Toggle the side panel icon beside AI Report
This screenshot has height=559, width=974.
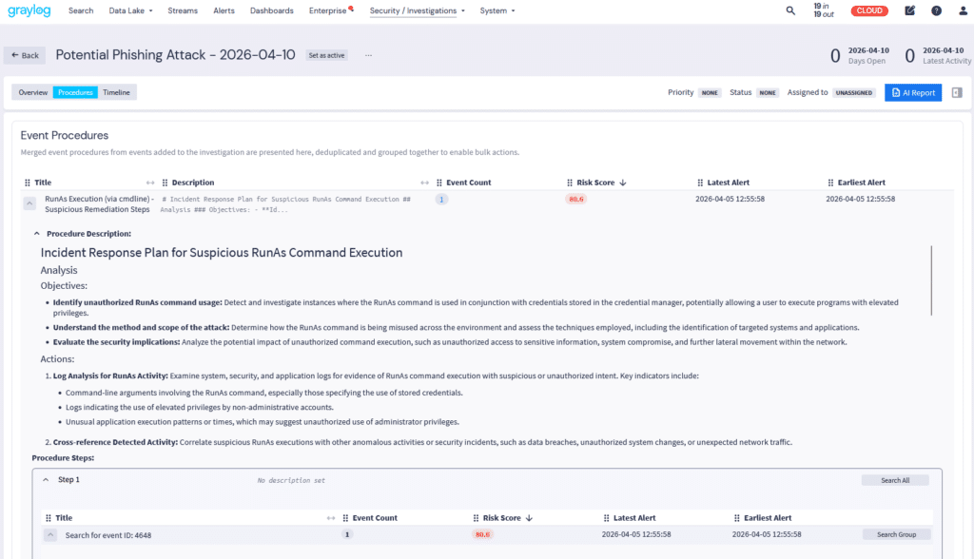click(957, 92)
